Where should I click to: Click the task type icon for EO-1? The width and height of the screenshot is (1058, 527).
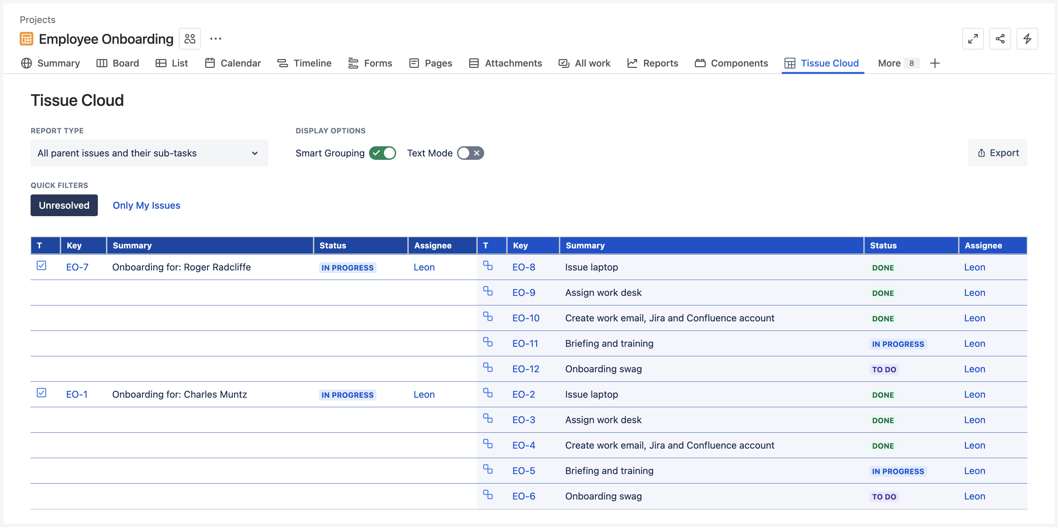[x=41, y=393]
